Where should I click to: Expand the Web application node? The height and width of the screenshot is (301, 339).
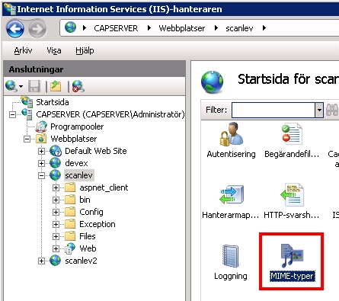coord(56,248)
